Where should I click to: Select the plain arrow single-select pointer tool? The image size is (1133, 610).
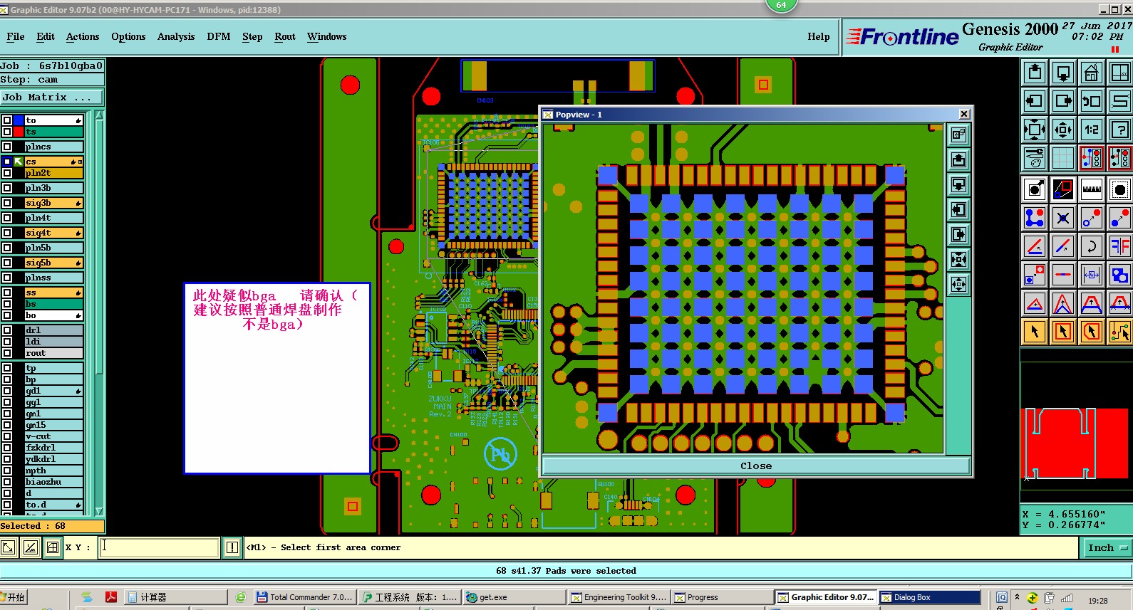[x=1035, y=332]
